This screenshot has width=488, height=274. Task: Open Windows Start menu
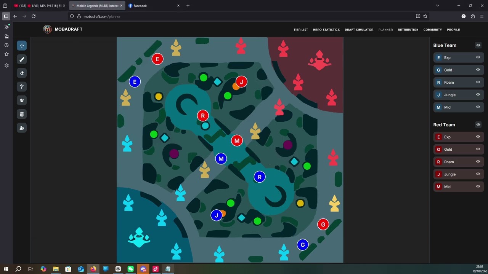coord(6,269)
